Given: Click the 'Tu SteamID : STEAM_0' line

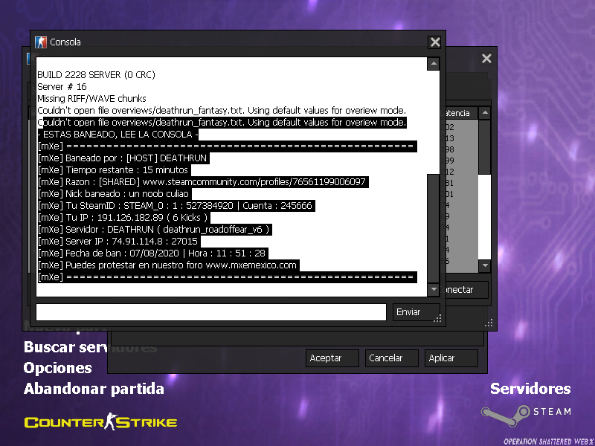Looking at the screenshot, I should click(175, 206).
